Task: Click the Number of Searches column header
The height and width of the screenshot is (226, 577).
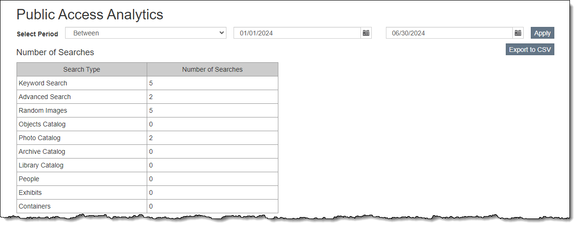Action: pyautogui.click(x=212, y=69)
